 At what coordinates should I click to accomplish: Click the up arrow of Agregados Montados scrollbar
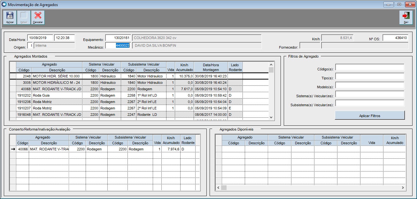[x=271, y=64]
